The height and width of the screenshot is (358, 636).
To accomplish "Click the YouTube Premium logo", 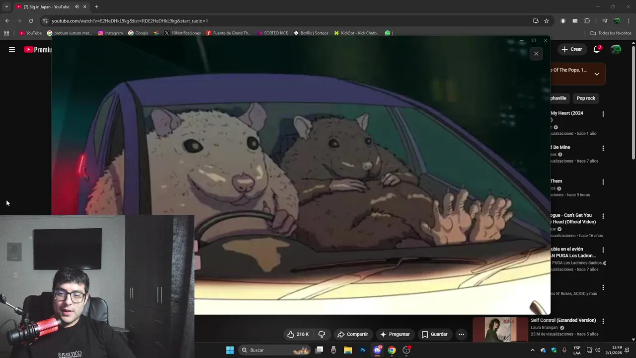I will (x=38, y=49).
